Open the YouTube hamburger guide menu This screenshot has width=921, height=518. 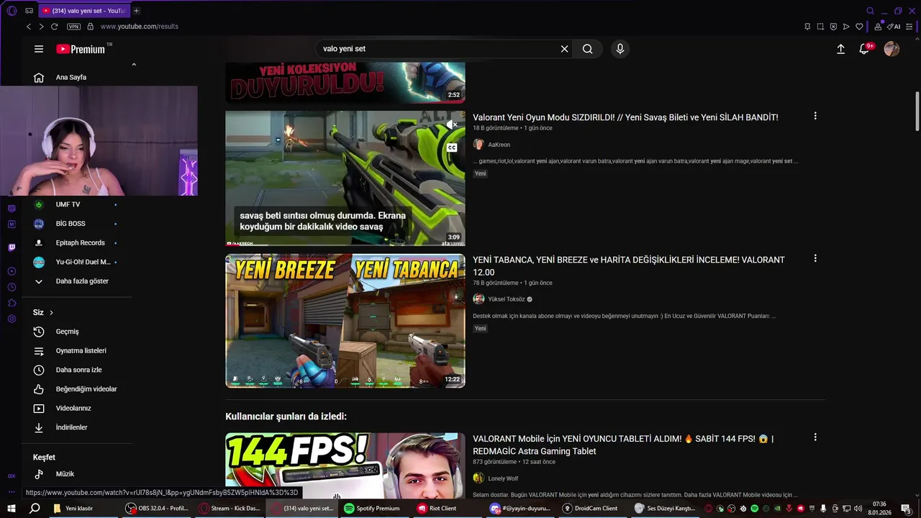pyautogui.click(x=39, y=49)
